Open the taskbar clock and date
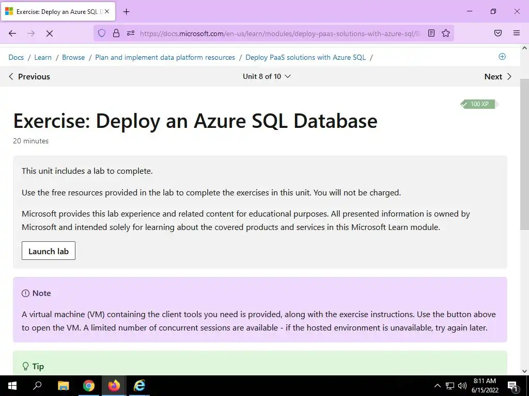 [x=485, y=386]
